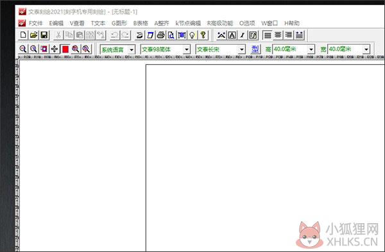Select the pan move arrows tool
The height and width of the screenshot is (252, 385).
point(55,49)
